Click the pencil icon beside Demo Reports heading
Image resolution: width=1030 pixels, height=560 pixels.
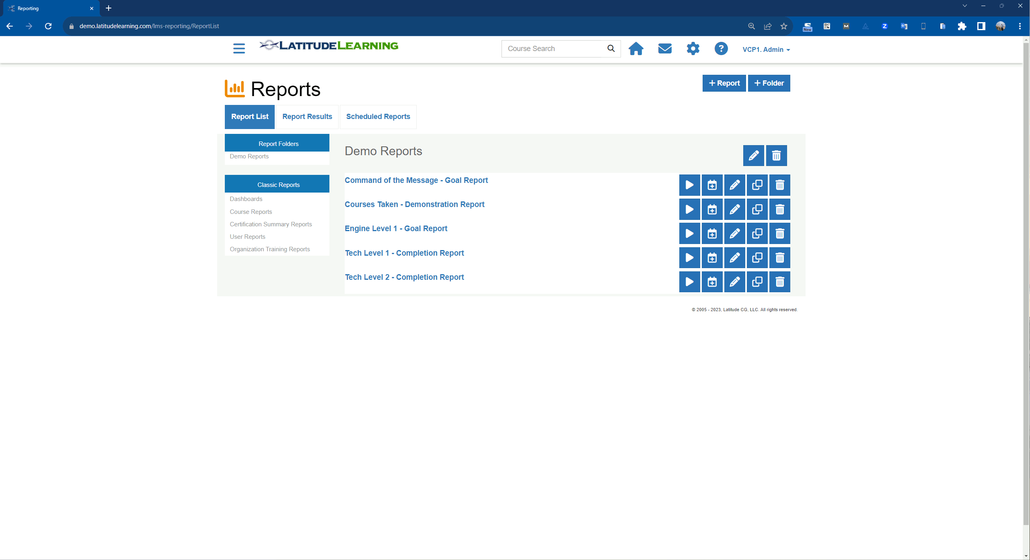pos(753,155)
